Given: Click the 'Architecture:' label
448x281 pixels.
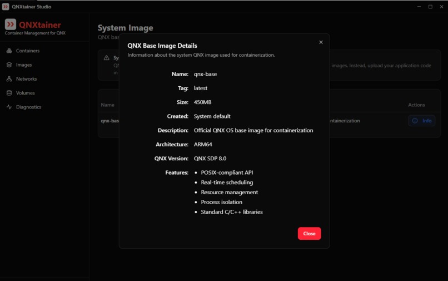Looking at the screenshot, I should pyautogui.click(x=172, y=144).
